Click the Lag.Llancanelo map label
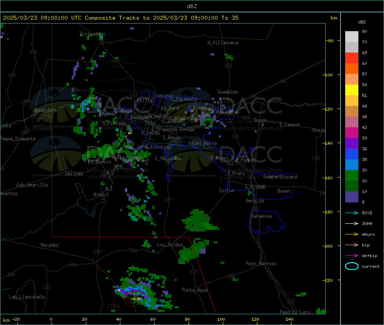384x325 pixels. [27, 297]
